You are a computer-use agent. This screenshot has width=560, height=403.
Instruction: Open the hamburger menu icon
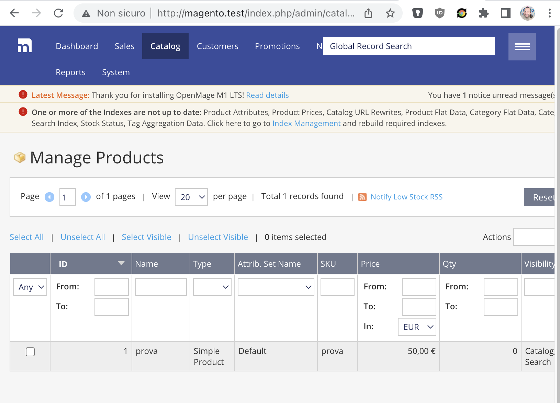[522, 47]
